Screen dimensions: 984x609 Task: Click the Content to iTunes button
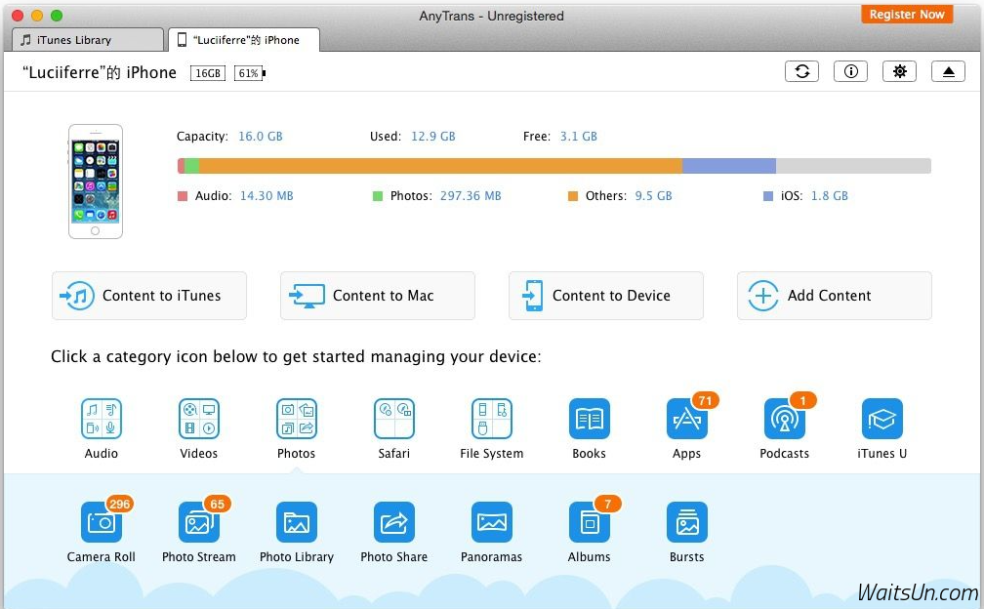(149, 296)
